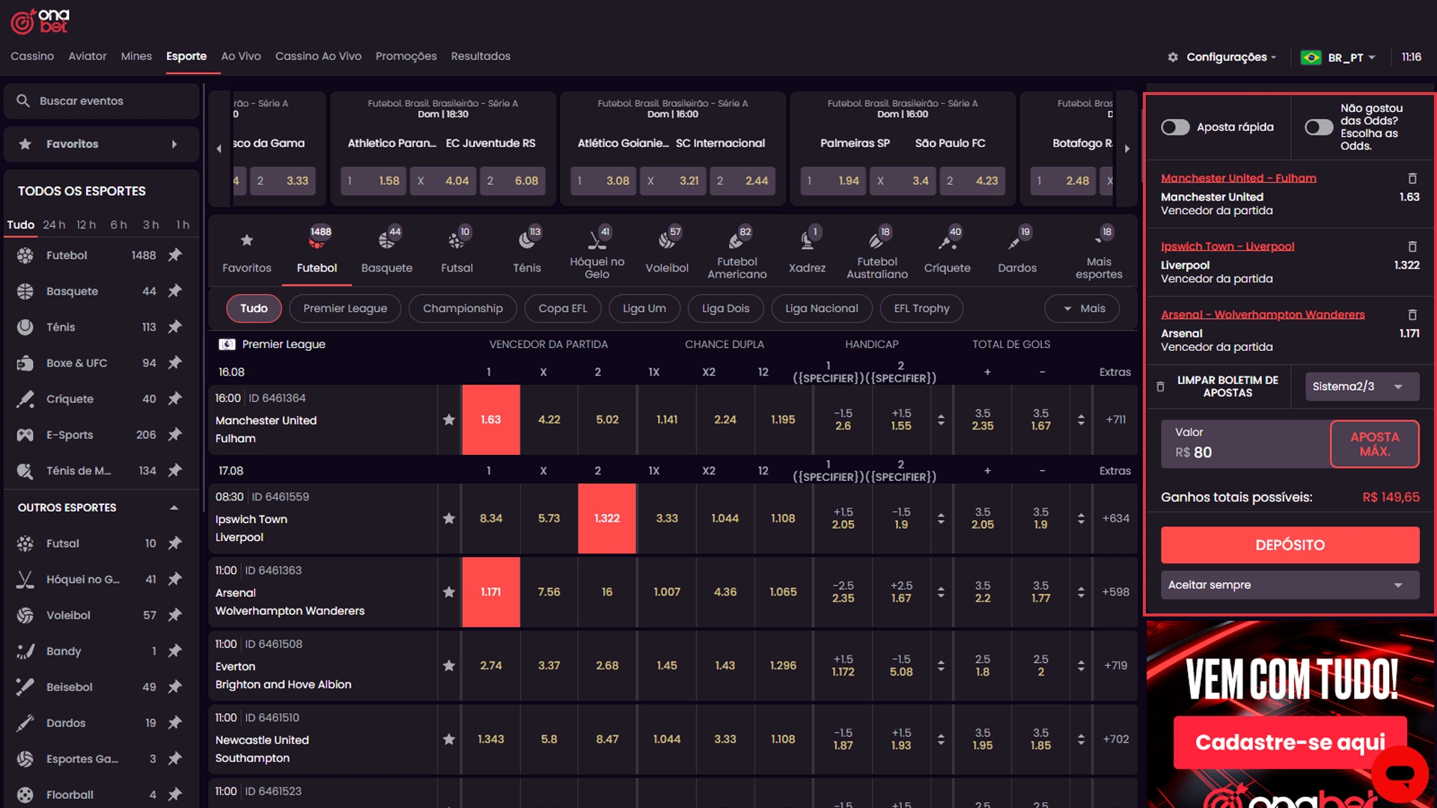Remove Liverpool bet with trash icon
1437x808 pixels.
(1412, 246)
